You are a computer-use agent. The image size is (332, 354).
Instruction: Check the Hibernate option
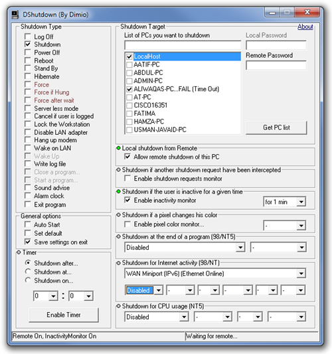coord(28,76)
